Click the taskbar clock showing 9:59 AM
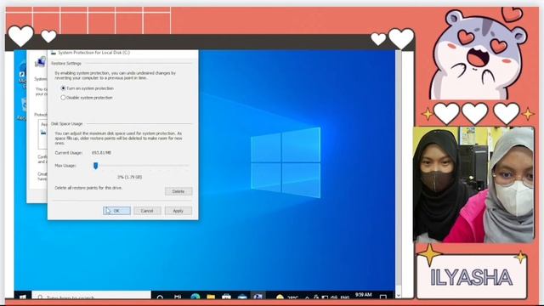Image resolution: width=544 pixels, height=306 pixels. pos(363,295)
